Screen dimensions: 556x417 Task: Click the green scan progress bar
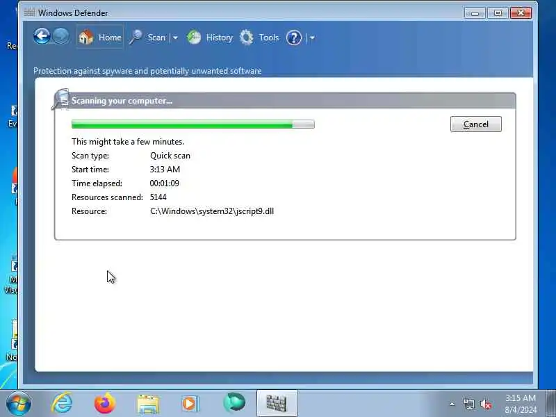click(193, 124)
